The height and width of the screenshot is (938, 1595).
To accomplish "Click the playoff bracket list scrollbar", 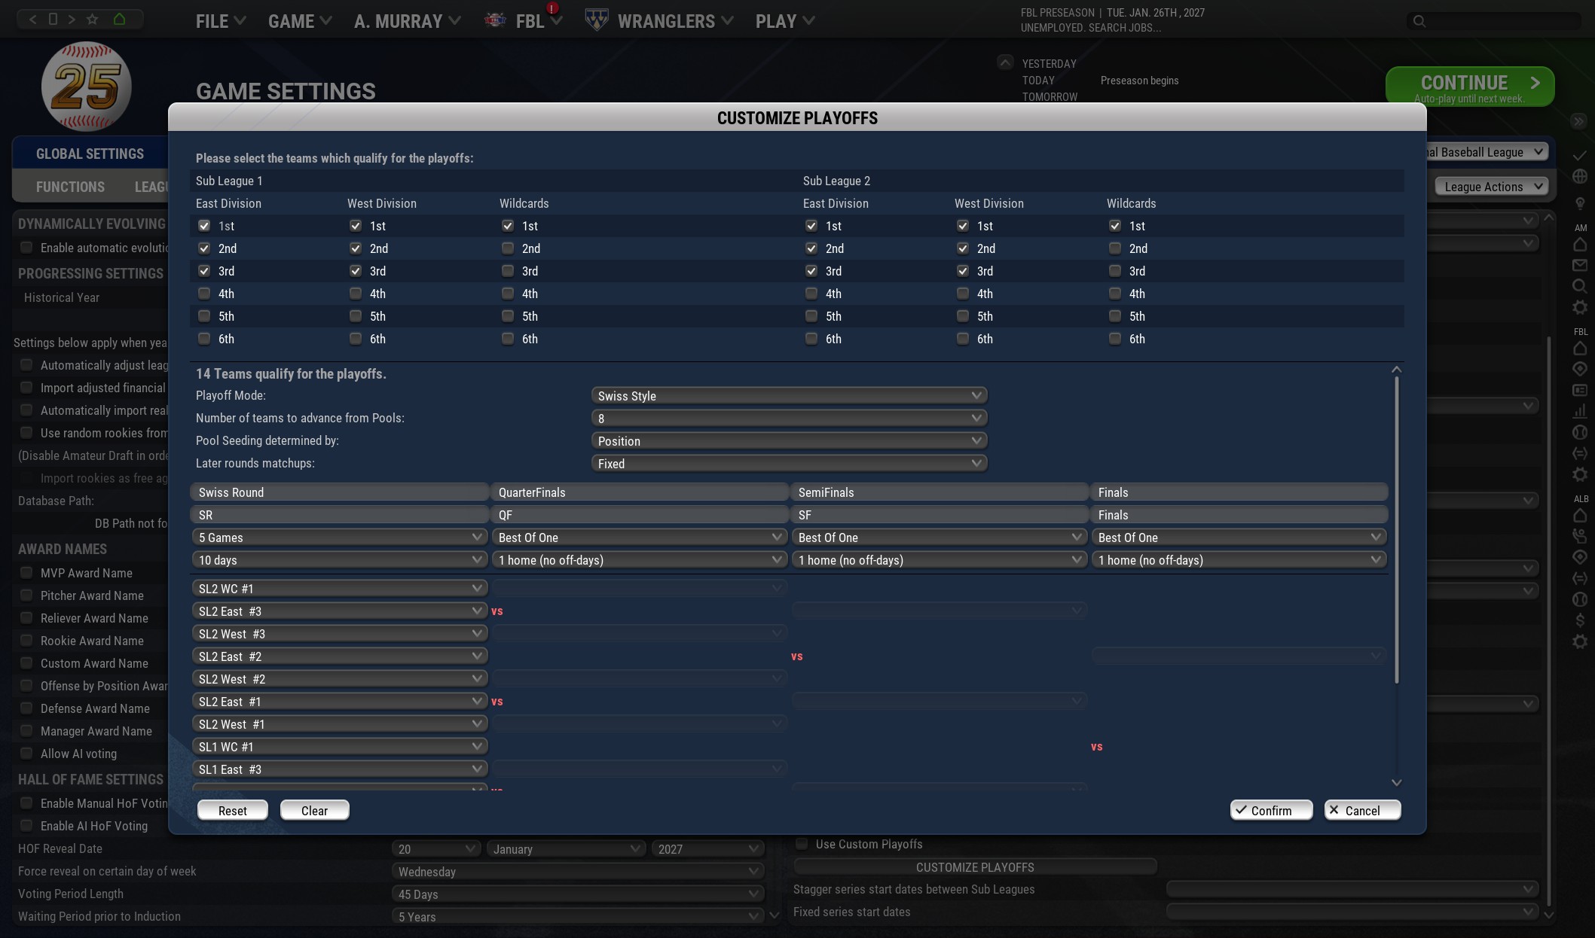I will click(1396, 527).
